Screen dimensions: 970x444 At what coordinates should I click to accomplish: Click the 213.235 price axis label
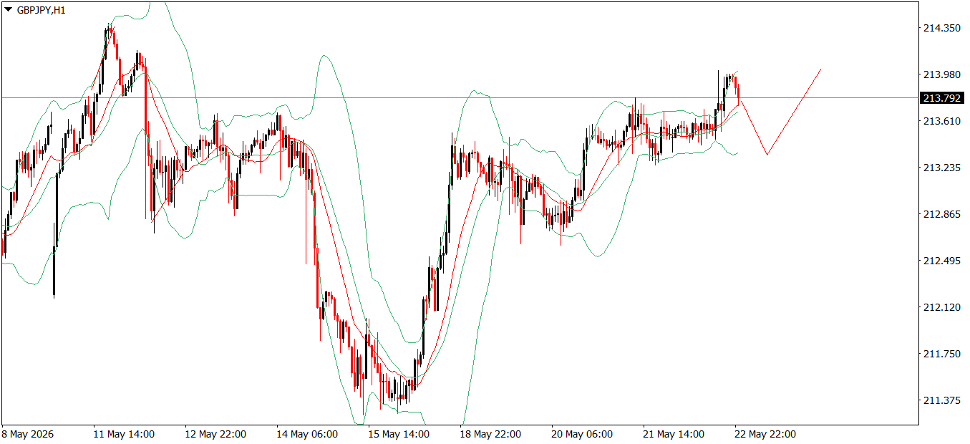pyautogui.click(x=942, y=168)
